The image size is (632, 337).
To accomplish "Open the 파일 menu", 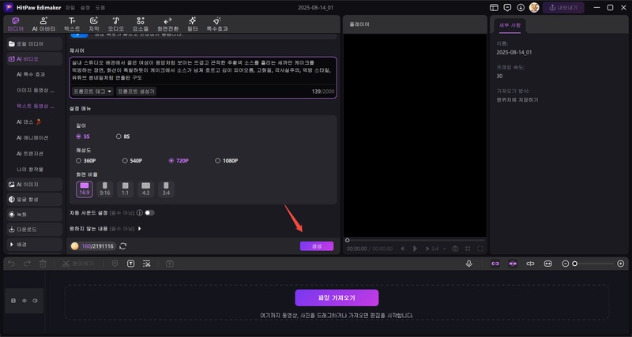I will 70,8.
